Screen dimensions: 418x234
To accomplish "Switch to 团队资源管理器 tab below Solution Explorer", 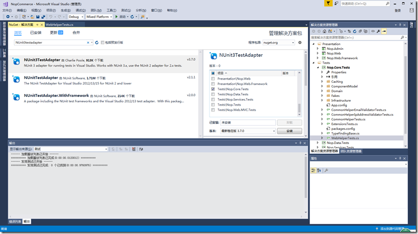I will pos(351,151).
